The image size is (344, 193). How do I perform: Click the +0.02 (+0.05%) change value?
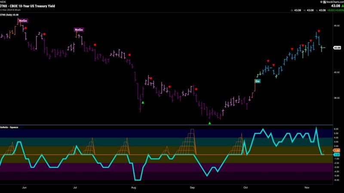click(335, 10)
